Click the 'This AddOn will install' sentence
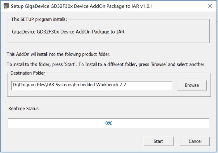218x153 pixels. pos(58,54)
